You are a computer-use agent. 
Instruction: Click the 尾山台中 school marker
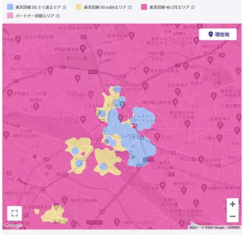tap(201, 159)
